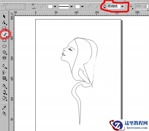Click the start arrowhead preview box
149x131 pixels.
pyautogui.click(x=50, y=6)
